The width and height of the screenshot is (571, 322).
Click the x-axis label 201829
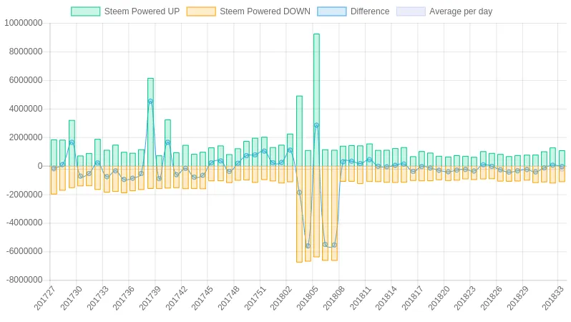click(x=517, y=298)
